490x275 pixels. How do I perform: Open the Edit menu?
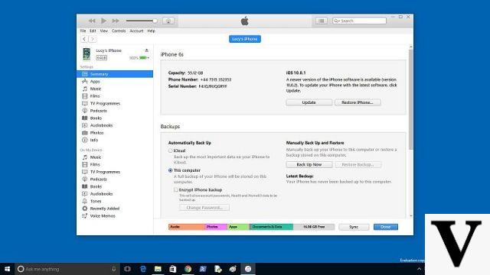click(x=93, y=31)
